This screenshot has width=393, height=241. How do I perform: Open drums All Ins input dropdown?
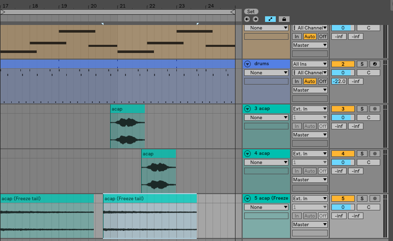309,64
